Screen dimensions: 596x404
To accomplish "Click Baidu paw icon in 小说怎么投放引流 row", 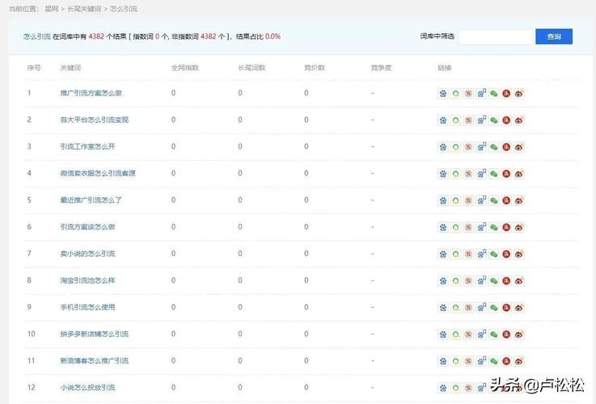I will click(443, 388).
